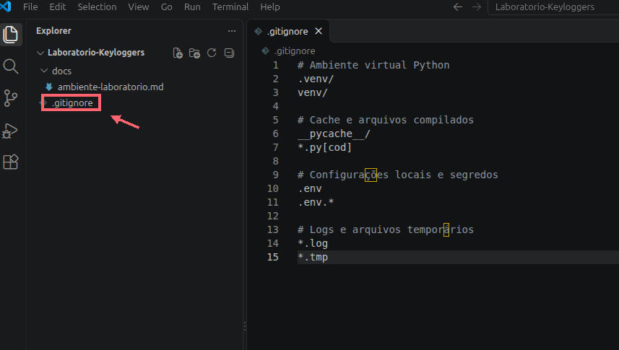Click the Laboratorio-Keyloggers command center search box
The image size is (619, 350).
(553, 6)
